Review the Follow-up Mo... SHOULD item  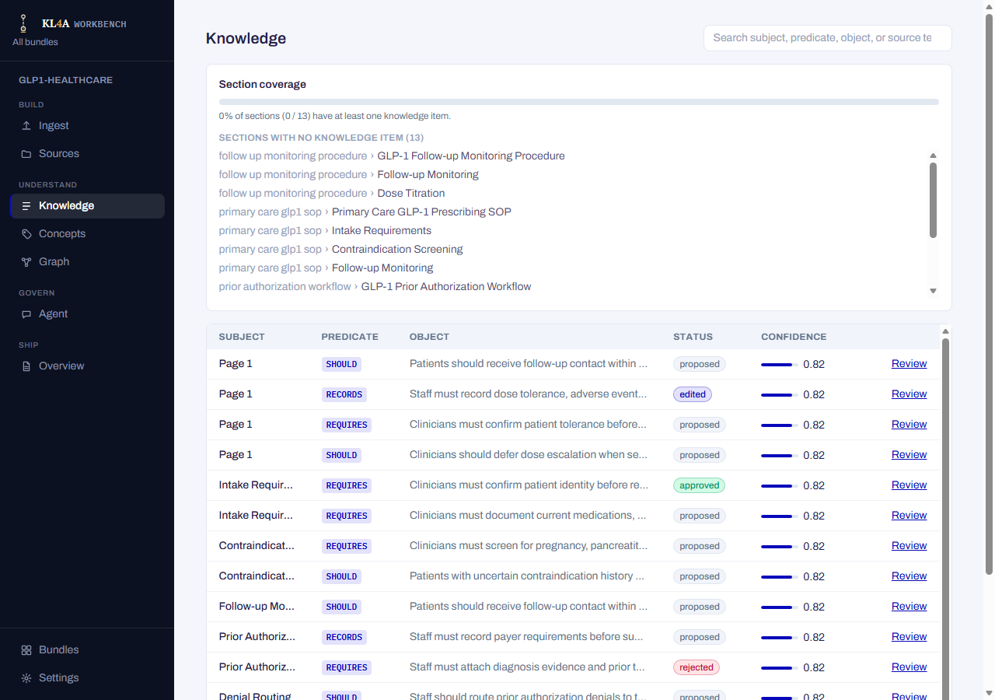pos(909,606)
